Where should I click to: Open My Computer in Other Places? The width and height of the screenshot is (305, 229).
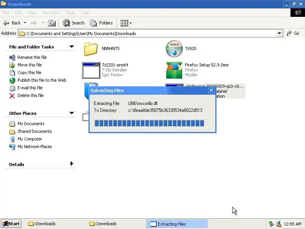point(30,139)
